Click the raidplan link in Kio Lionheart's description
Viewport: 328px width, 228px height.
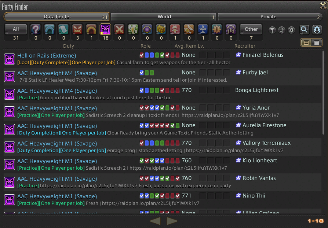(178, 168)
